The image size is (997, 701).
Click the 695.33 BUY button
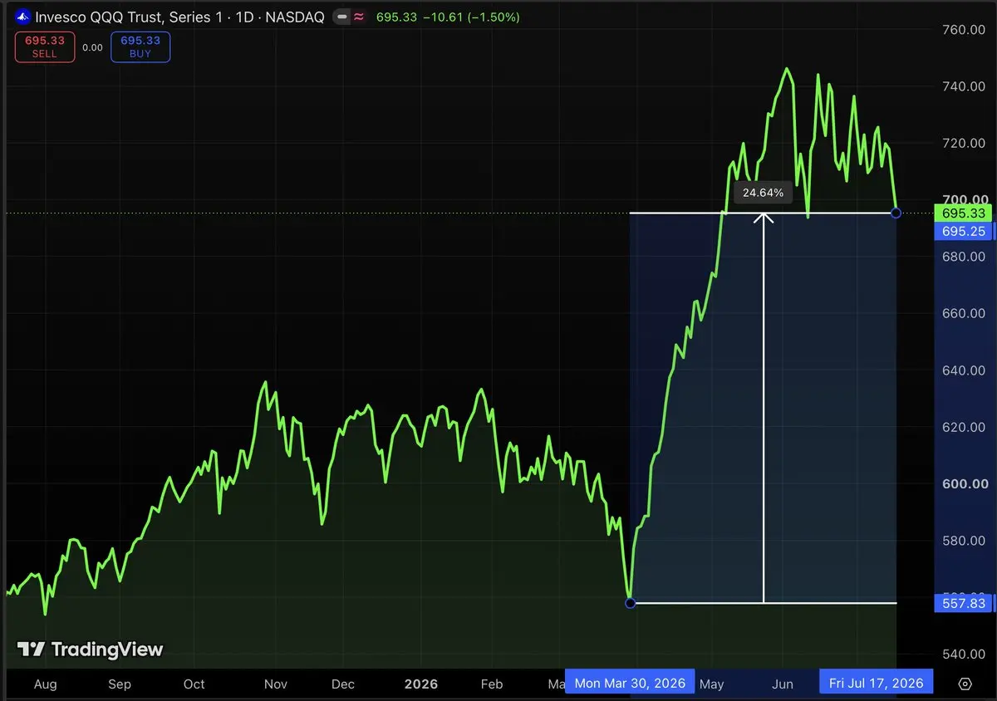pyautogui.click(x=140, y=47)
